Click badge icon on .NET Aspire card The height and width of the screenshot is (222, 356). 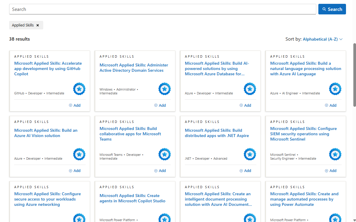point(250,154)
